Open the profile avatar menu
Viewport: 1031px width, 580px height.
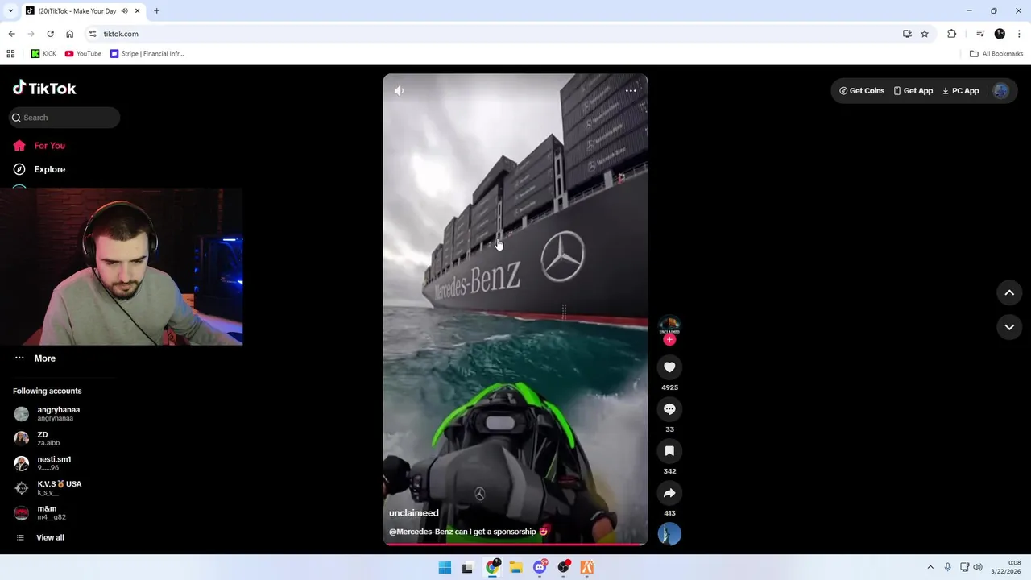point(1001,91)
